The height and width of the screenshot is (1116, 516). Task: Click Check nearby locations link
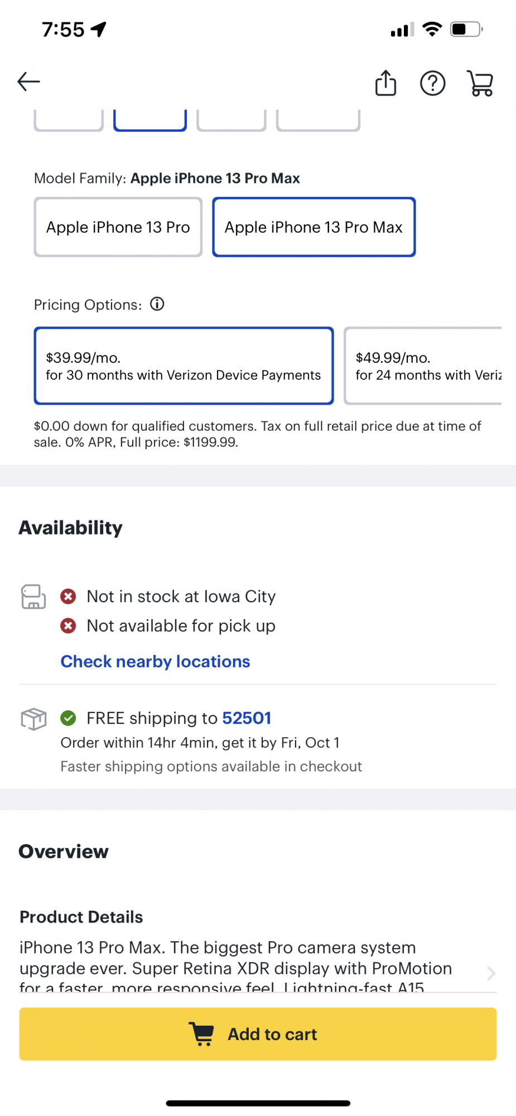(x=155, y=661)
